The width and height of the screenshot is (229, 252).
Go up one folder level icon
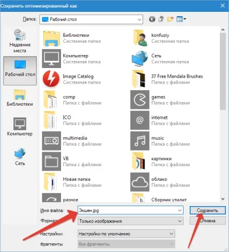[161, 19]
